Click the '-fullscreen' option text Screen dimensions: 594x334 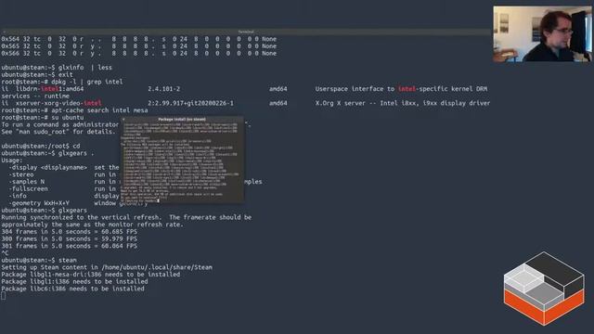[28, 189]
